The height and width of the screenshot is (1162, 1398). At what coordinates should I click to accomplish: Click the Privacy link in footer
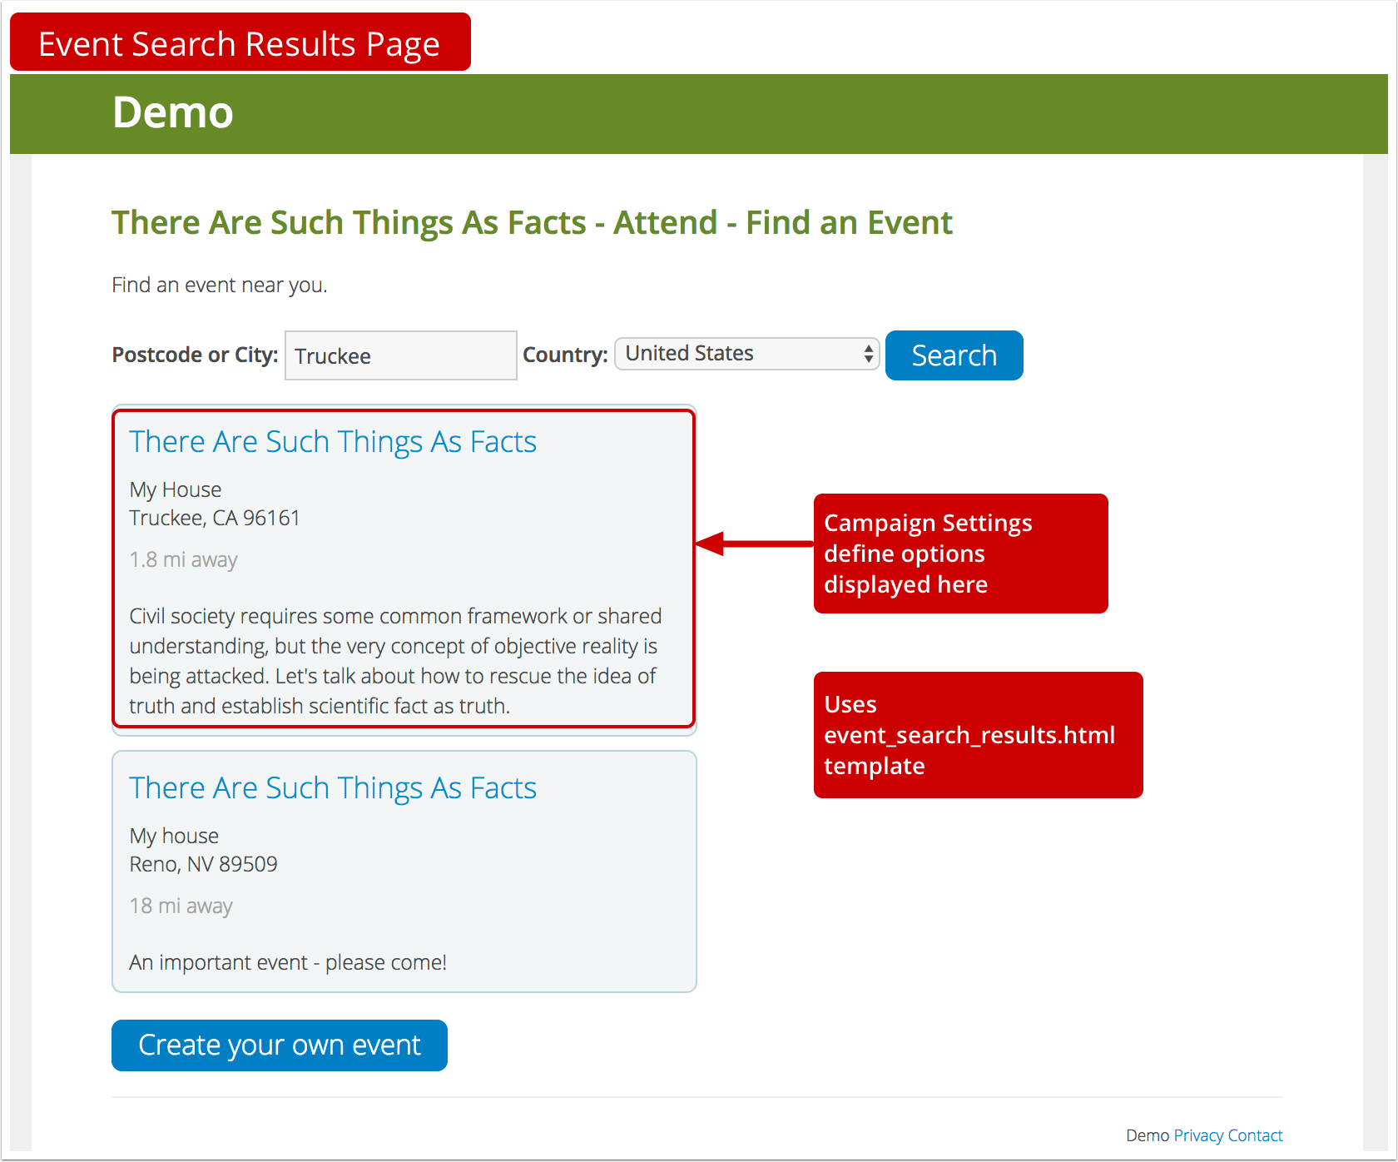click(1198, 1135)
